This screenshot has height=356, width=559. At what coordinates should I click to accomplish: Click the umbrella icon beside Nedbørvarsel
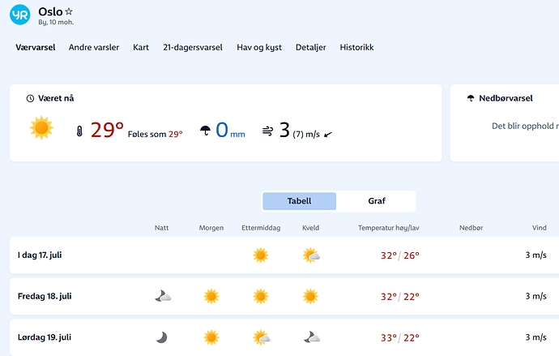[x=471, y=98]
